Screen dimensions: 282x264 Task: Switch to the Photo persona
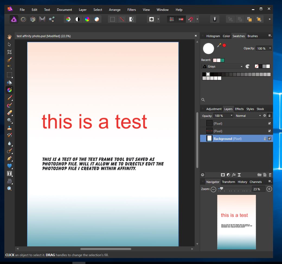click(x=14, y=19)
